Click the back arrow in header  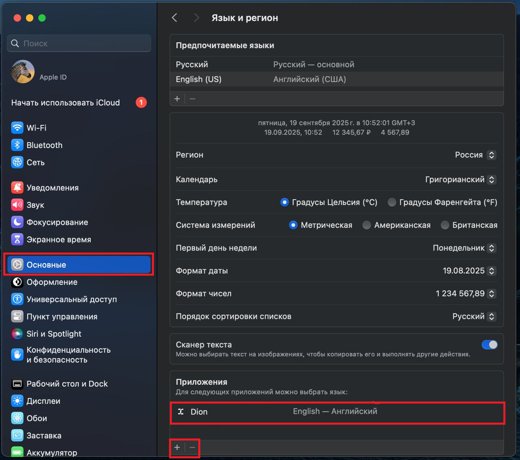175,18
